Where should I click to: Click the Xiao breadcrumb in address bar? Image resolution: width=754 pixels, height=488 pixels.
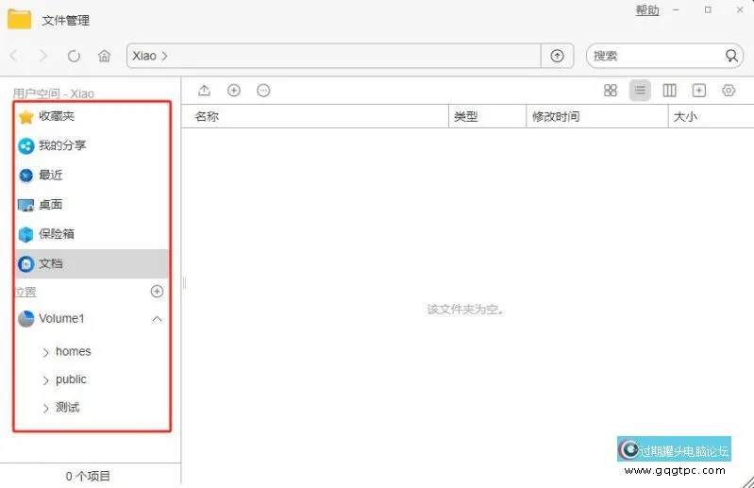144,56
